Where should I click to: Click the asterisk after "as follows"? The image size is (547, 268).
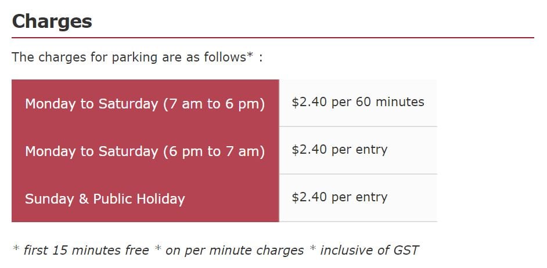click(x=250, y=56)
